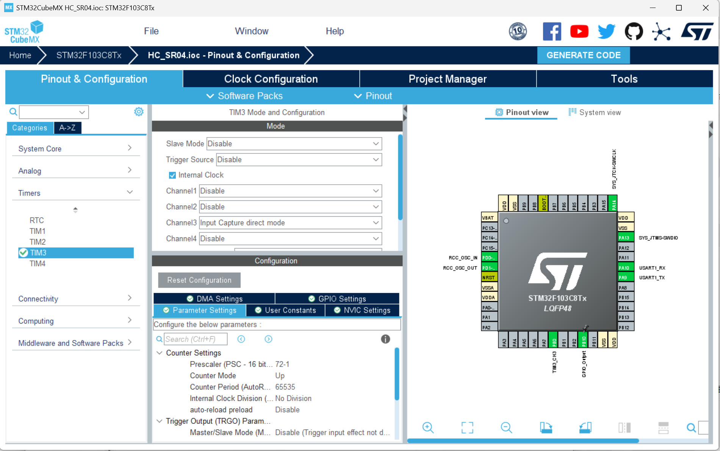Open the peripheral list settings gear

139,112
